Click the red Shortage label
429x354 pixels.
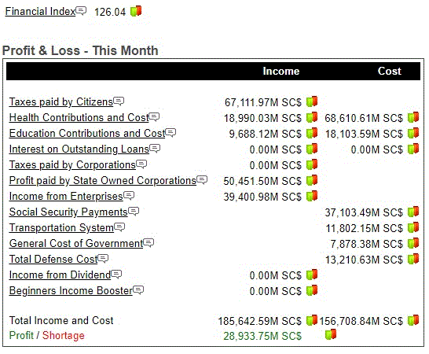[63, 335]
